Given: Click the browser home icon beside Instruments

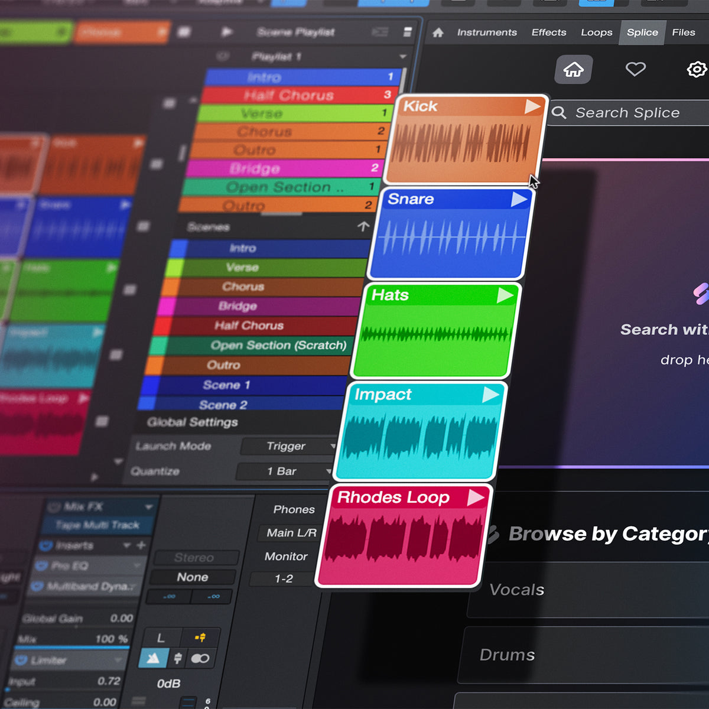Looking at the screenshot, I should pyautogui.click(x=438, y=32).
